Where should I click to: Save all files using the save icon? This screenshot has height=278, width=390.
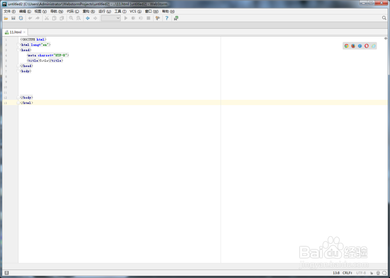13,18
